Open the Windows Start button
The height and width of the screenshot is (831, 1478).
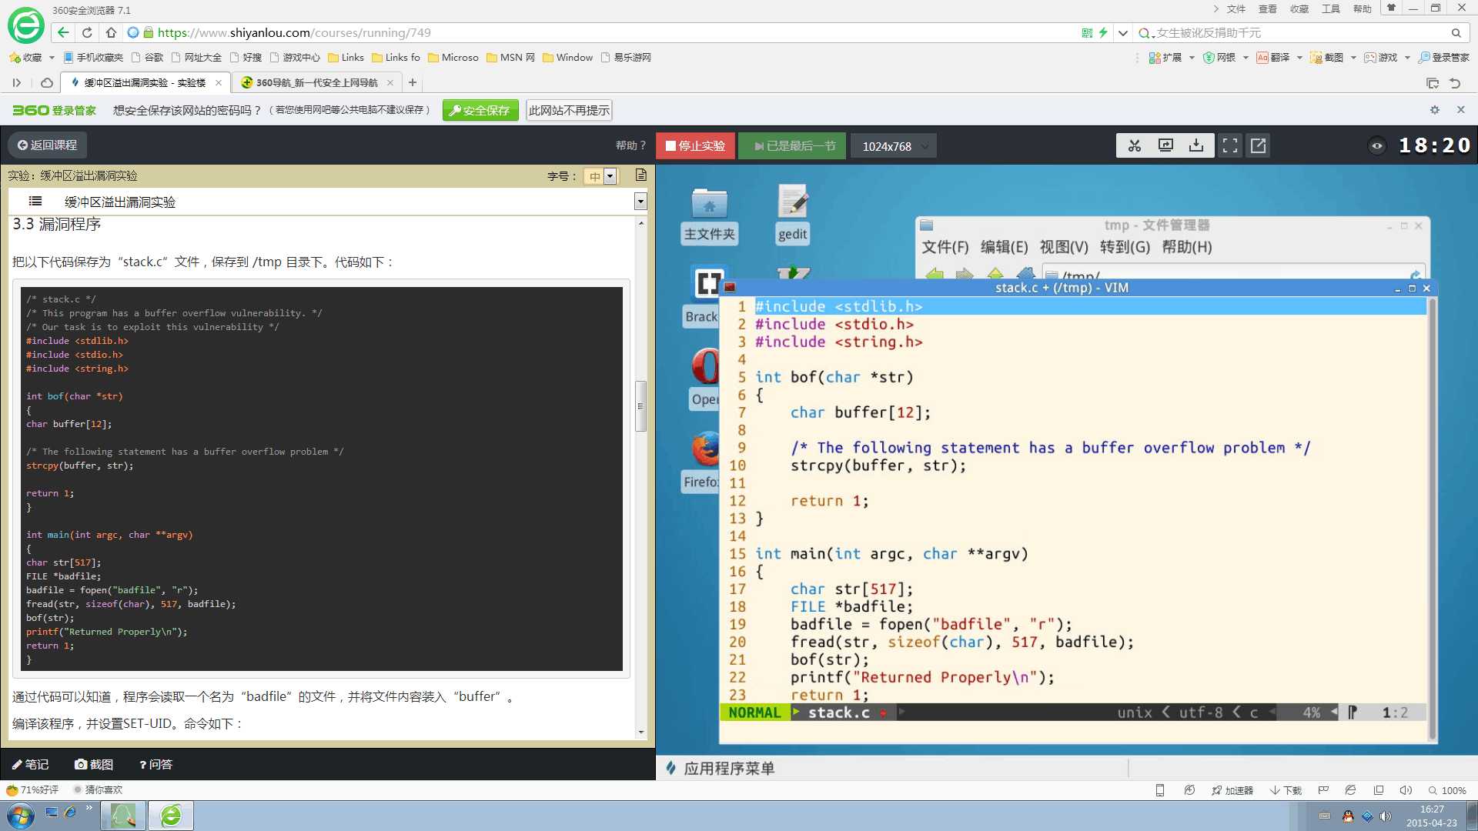(20, 816)
